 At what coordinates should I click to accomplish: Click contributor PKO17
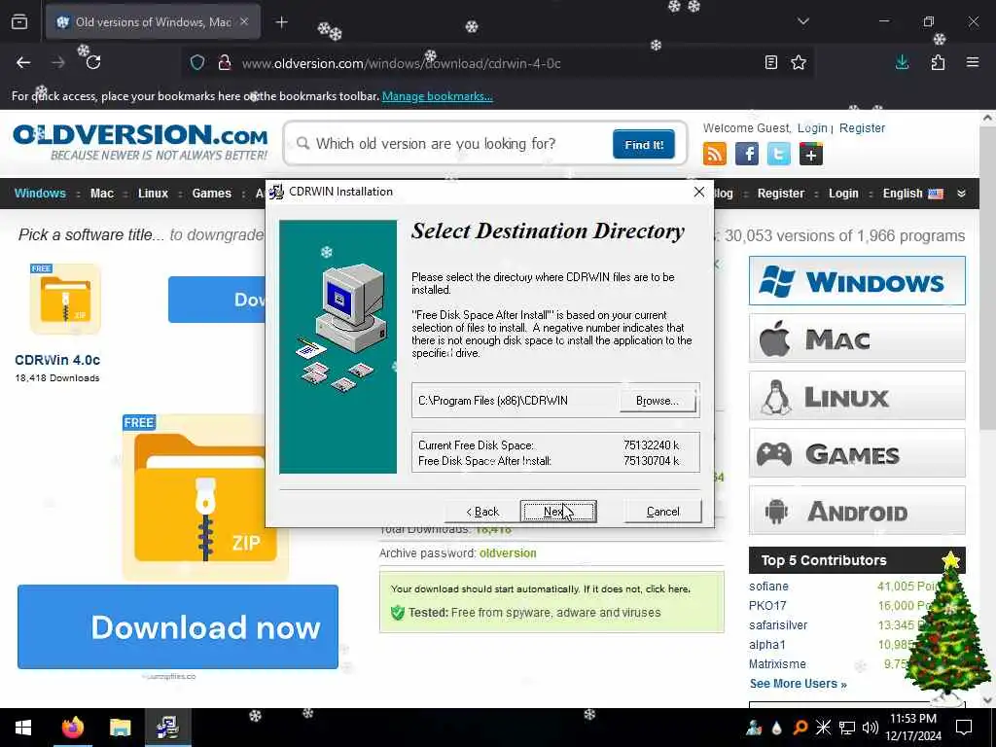[767, 606]
